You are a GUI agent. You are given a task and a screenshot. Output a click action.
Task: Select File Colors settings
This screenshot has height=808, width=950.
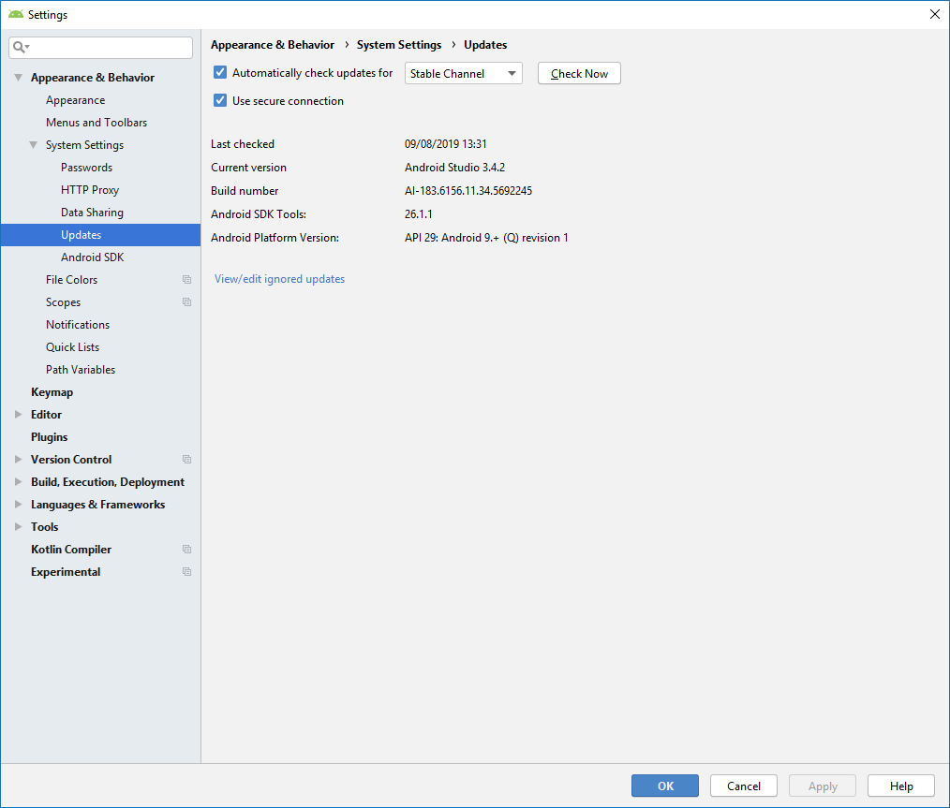(x=71, y=280)
